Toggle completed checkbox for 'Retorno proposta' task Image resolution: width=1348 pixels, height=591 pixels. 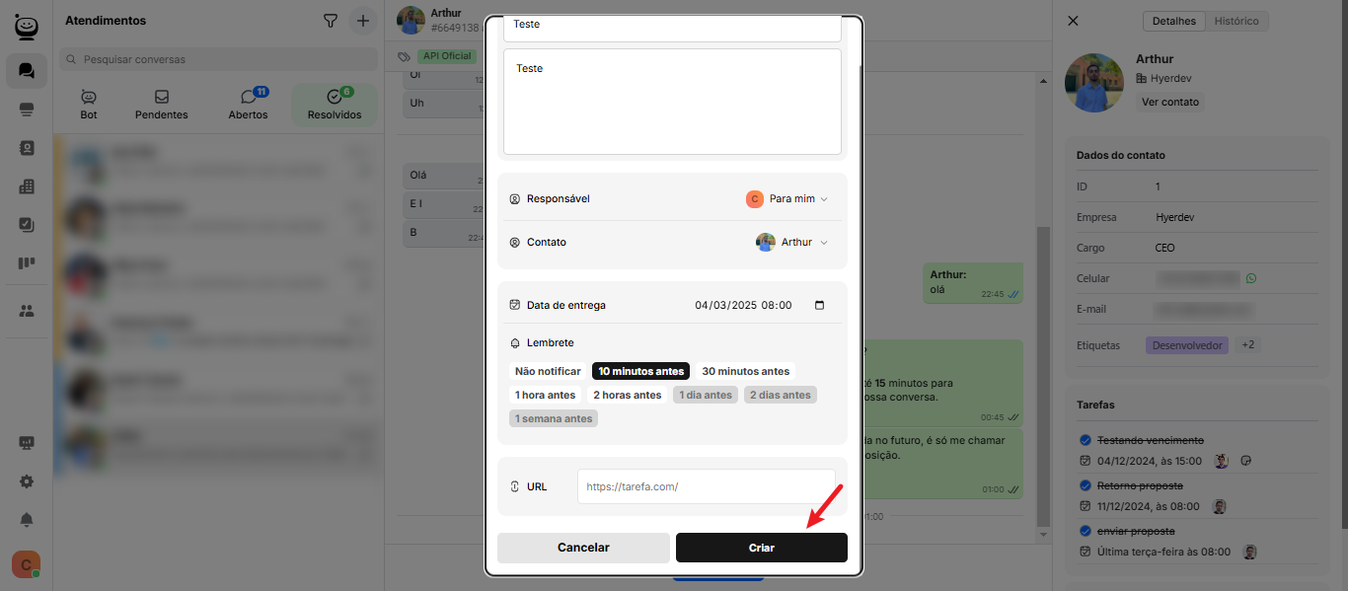point(1086,485)
